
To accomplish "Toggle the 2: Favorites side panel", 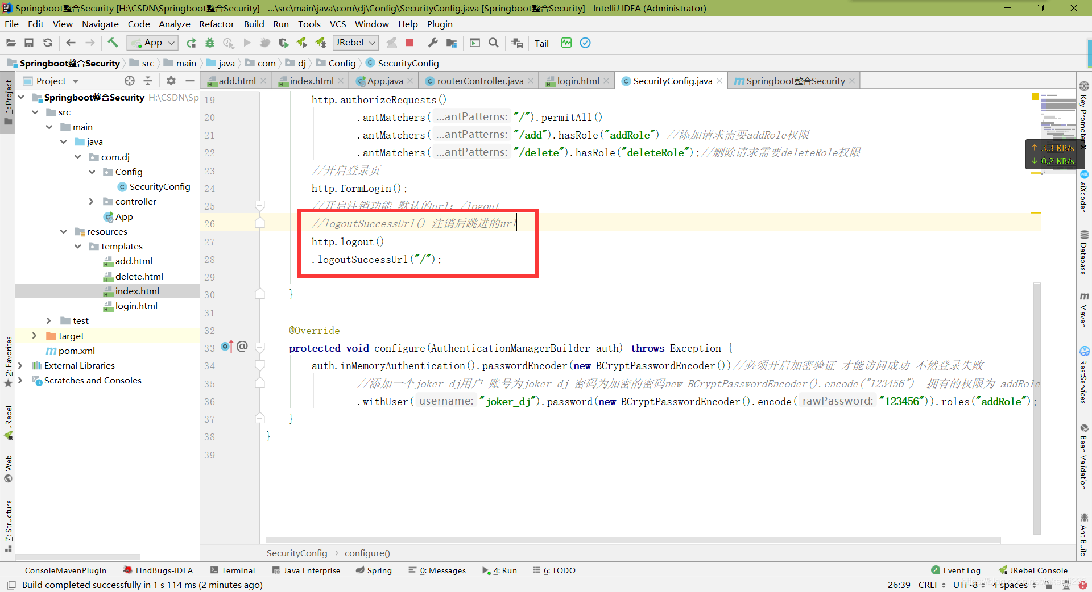I will (x=9, y=362).
